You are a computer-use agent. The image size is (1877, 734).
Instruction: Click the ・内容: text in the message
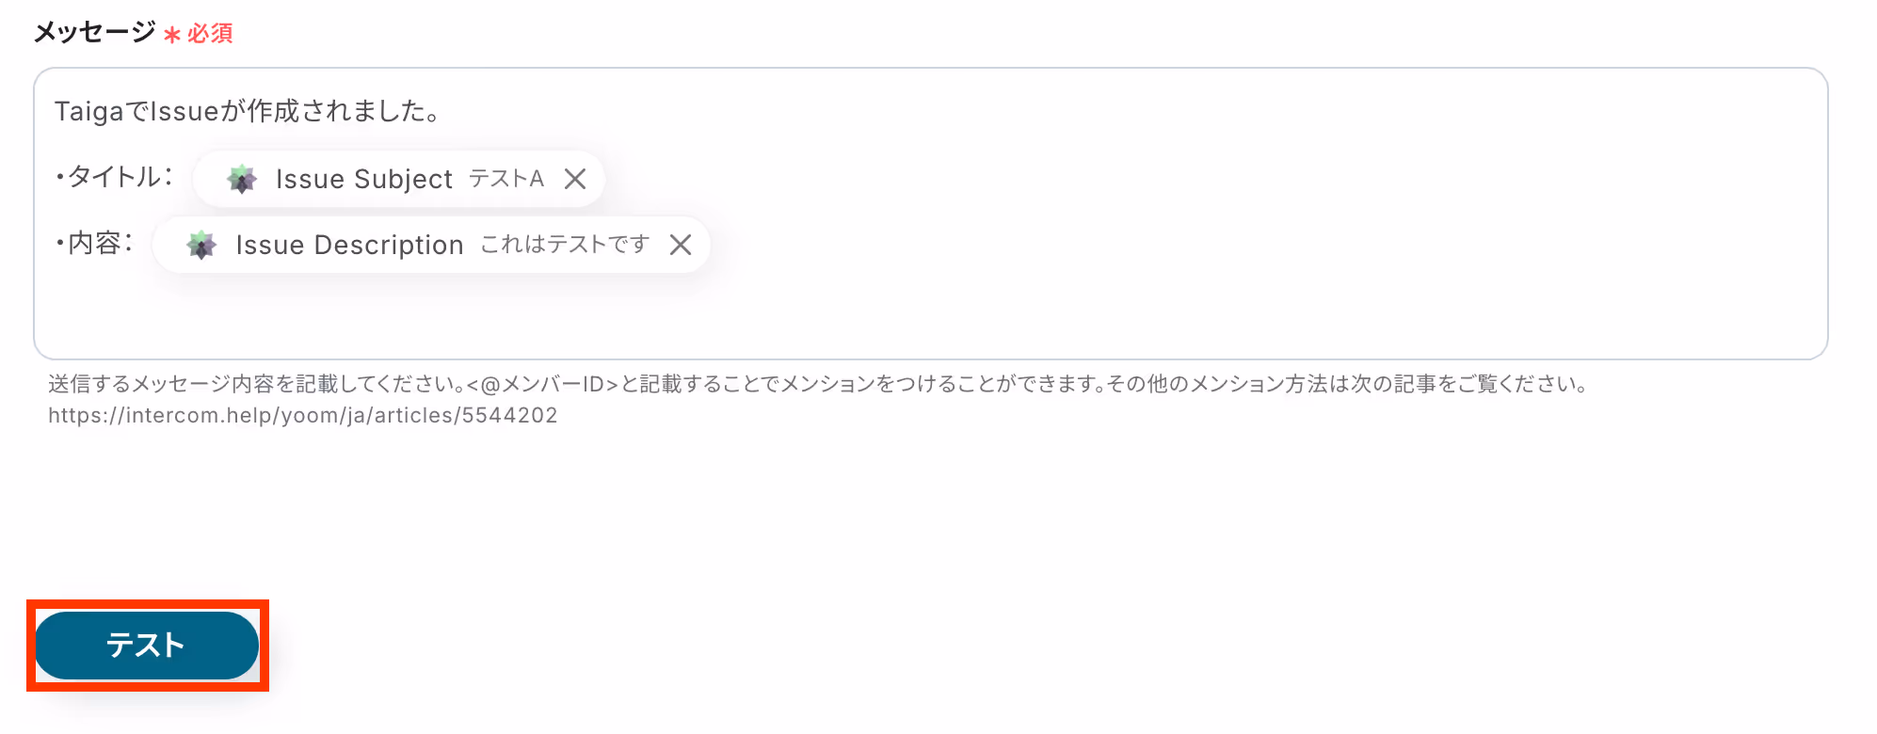coord(93,243)
